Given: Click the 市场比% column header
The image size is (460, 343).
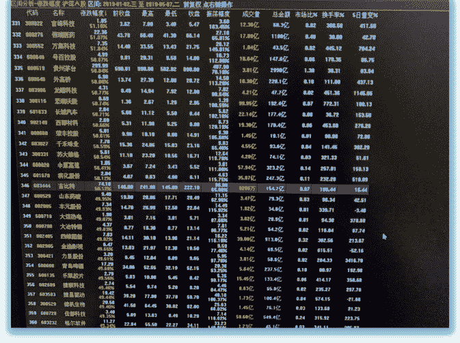Looking at the screenshot, I should pos(306,14).
